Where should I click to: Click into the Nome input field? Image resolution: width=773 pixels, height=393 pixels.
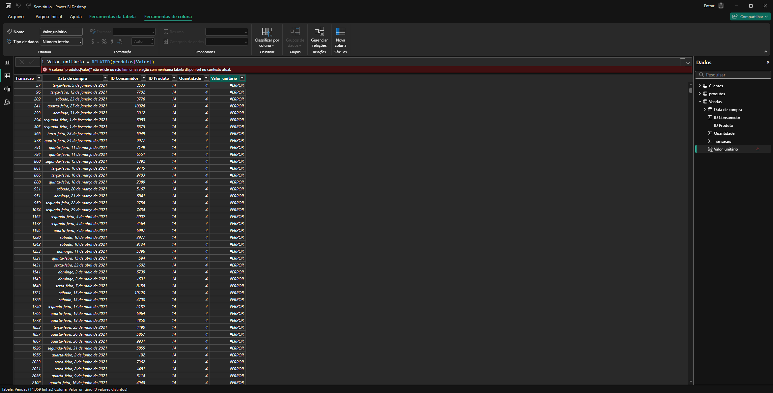pyautogui.click(x=61, y=32)
